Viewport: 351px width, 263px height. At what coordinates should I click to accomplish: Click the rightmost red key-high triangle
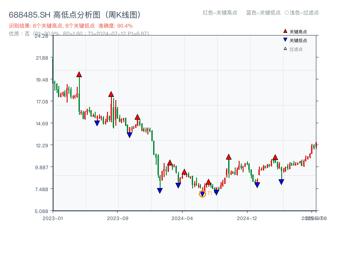(275, 157)
